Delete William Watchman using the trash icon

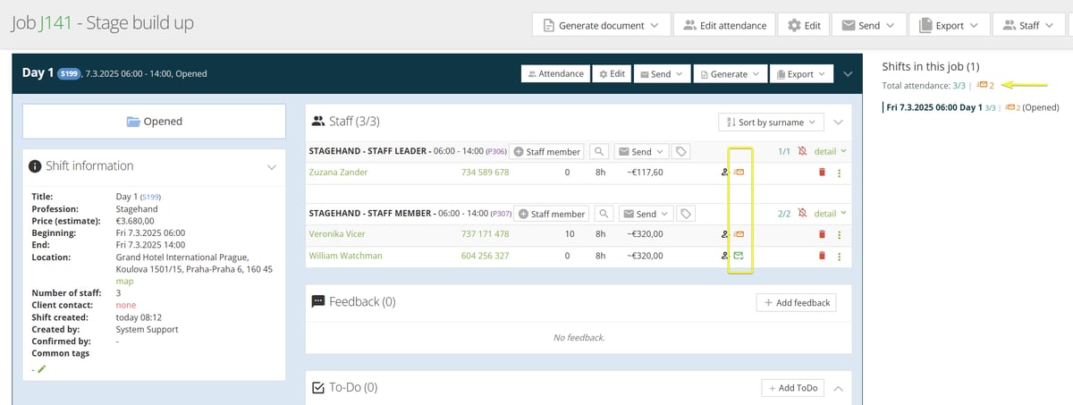pyautogui.click(x=821, y=256)
